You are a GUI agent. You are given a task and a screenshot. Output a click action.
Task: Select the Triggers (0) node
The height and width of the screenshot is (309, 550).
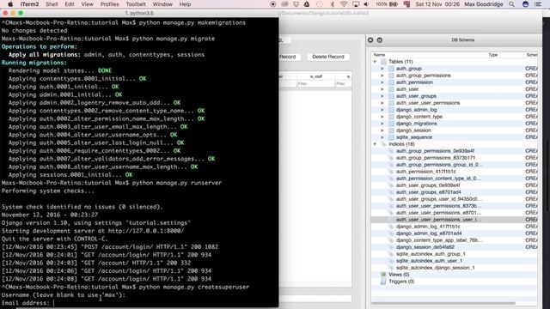tap(401, 282)
